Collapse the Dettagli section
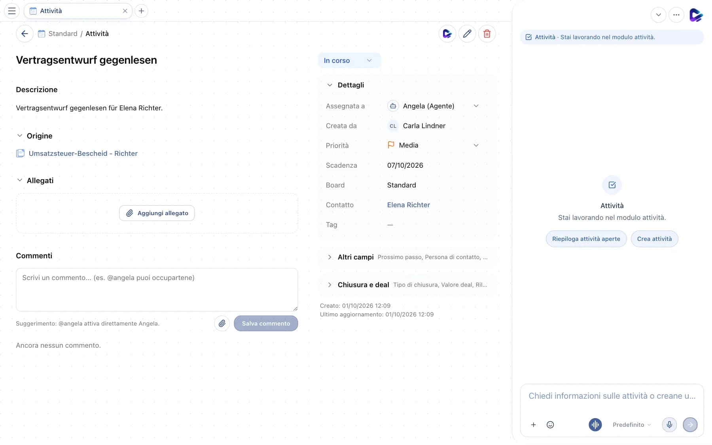The width and height of the screenshot is (712, 445). click(329, 85)
